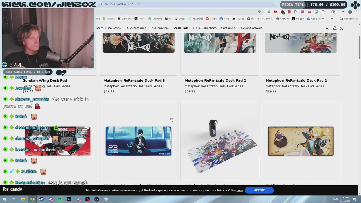Open the Mogger bookmark
The width and height of the screenshot is (361, 203).
tap(298, 19)
